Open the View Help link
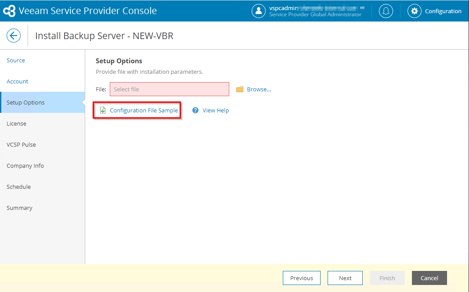This screenshot has width=469, height=292. click(216, 110)
